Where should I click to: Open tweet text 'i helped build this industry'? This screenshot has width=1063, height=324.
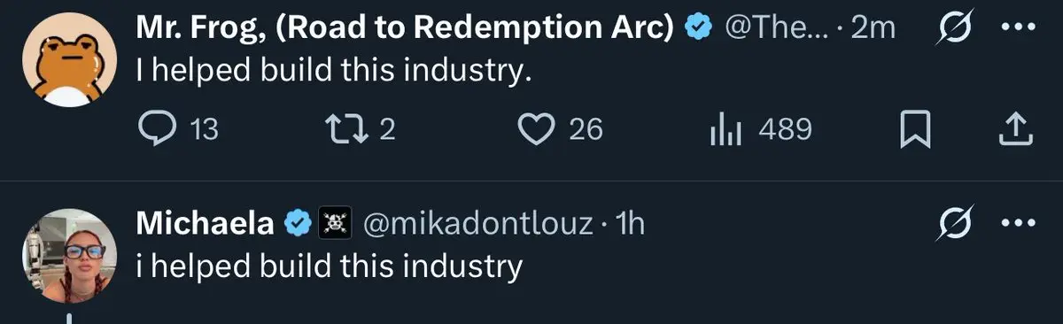(329, 266)
